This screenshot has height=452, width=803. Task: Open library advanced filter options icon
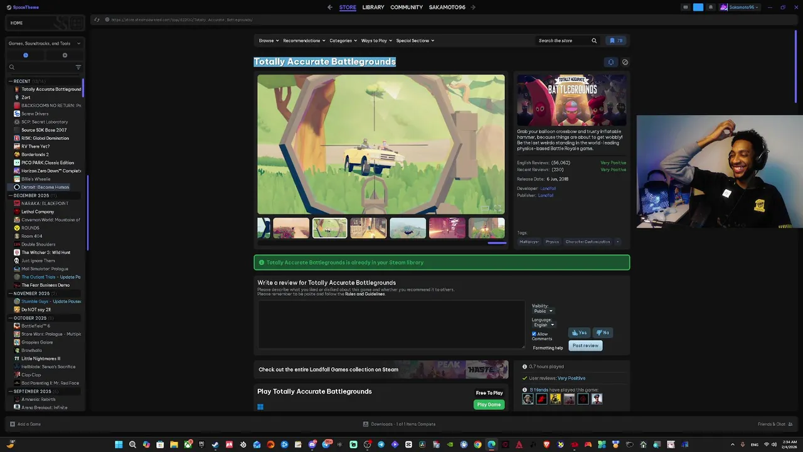click(78, 67)
